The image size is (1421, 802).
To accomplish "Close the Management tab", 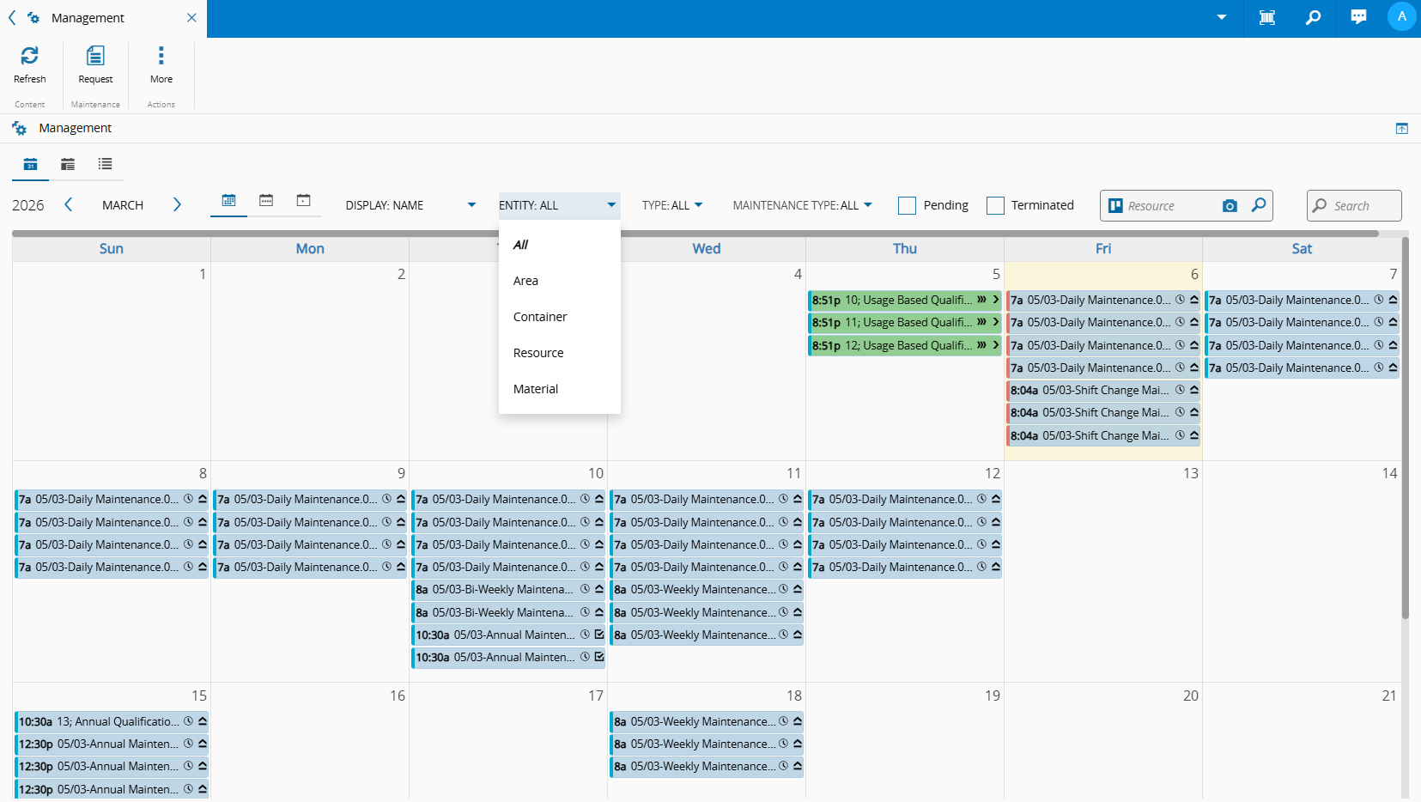I will (x=191, y=17).
